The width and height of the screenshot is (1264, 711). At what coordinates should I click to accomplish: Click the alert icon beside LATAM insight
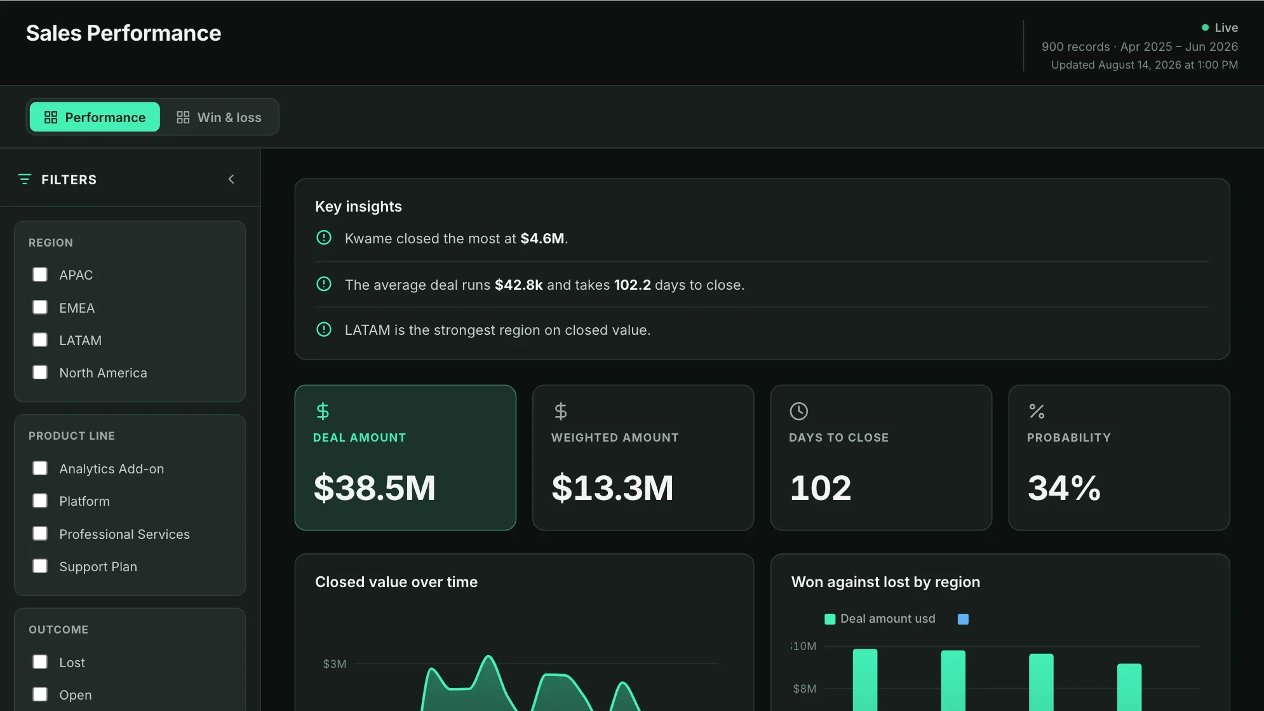(x=324, y=329)
